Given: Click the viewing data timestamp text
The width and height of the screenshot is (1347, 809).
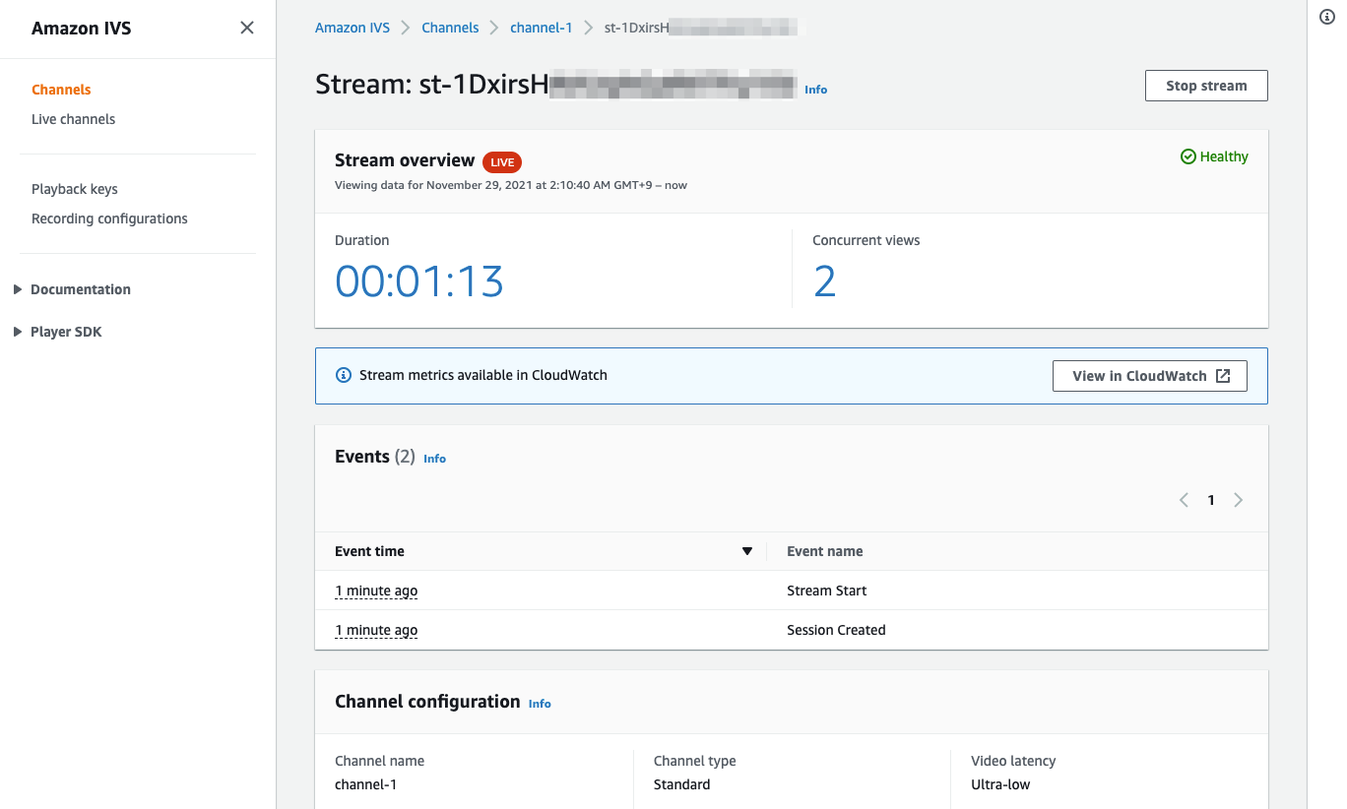Looking at the screenshot, I should point(511,185).
